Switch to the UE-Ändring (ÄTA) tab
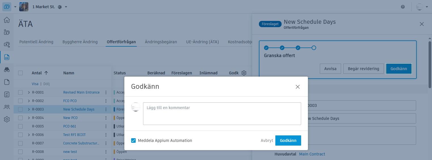The width and height of the screenshot is (432, 160). [203, 42]
